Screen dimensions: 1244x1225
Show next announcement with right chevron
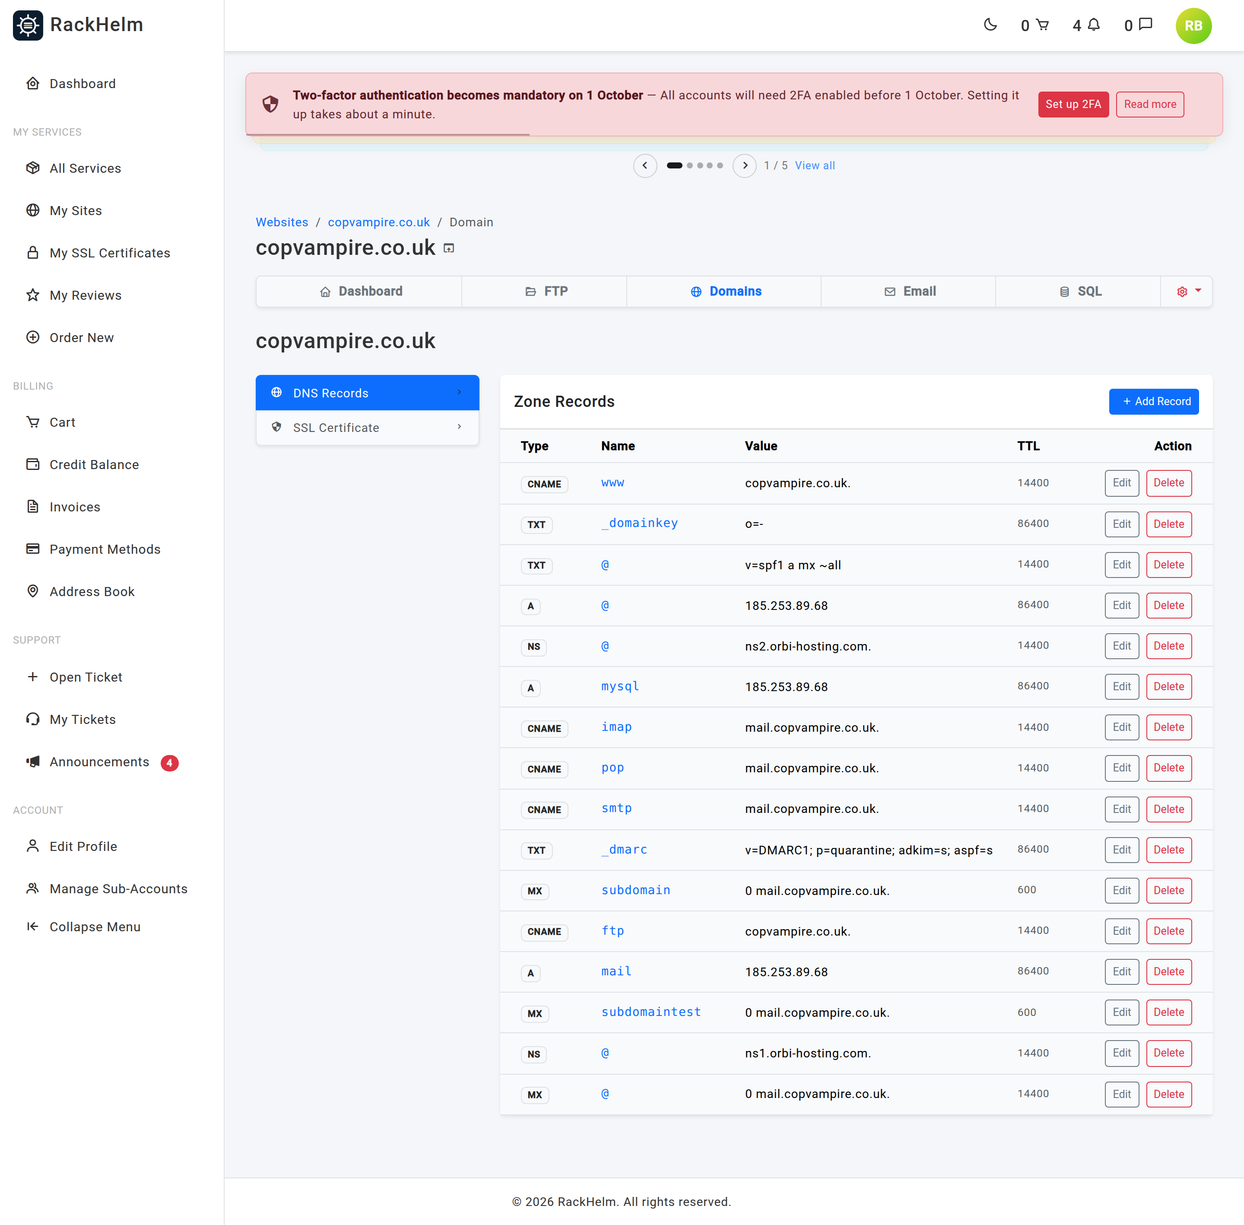pyautogui.click(x=745, y=165)
